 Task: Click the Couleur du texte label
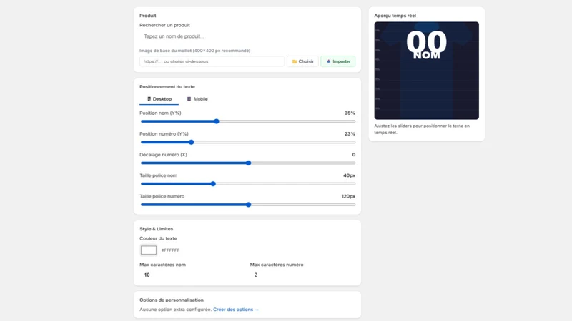click(x=158, y=238)
